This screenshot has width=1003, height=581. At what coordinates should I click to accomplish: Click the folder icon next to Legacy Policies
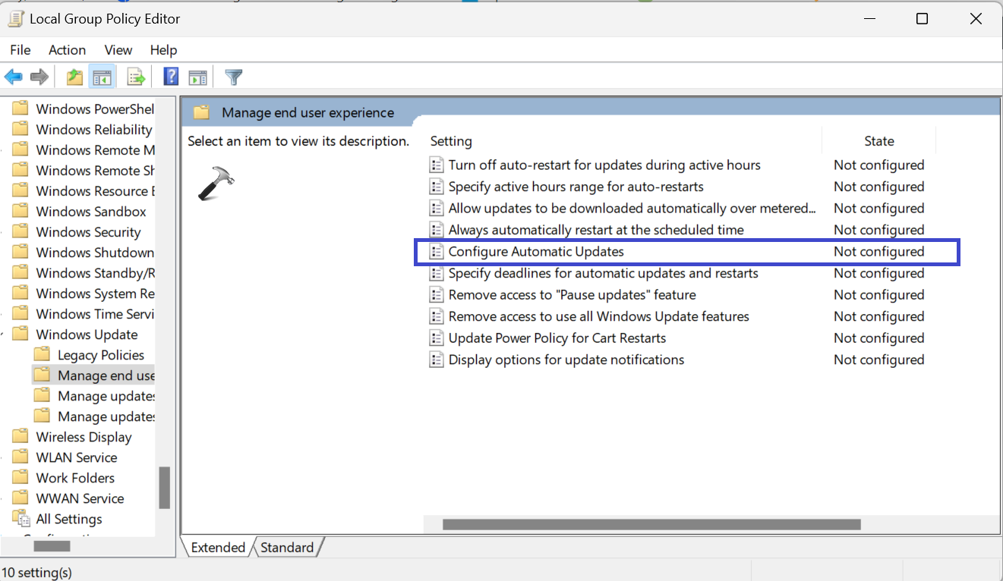point(43,355)
